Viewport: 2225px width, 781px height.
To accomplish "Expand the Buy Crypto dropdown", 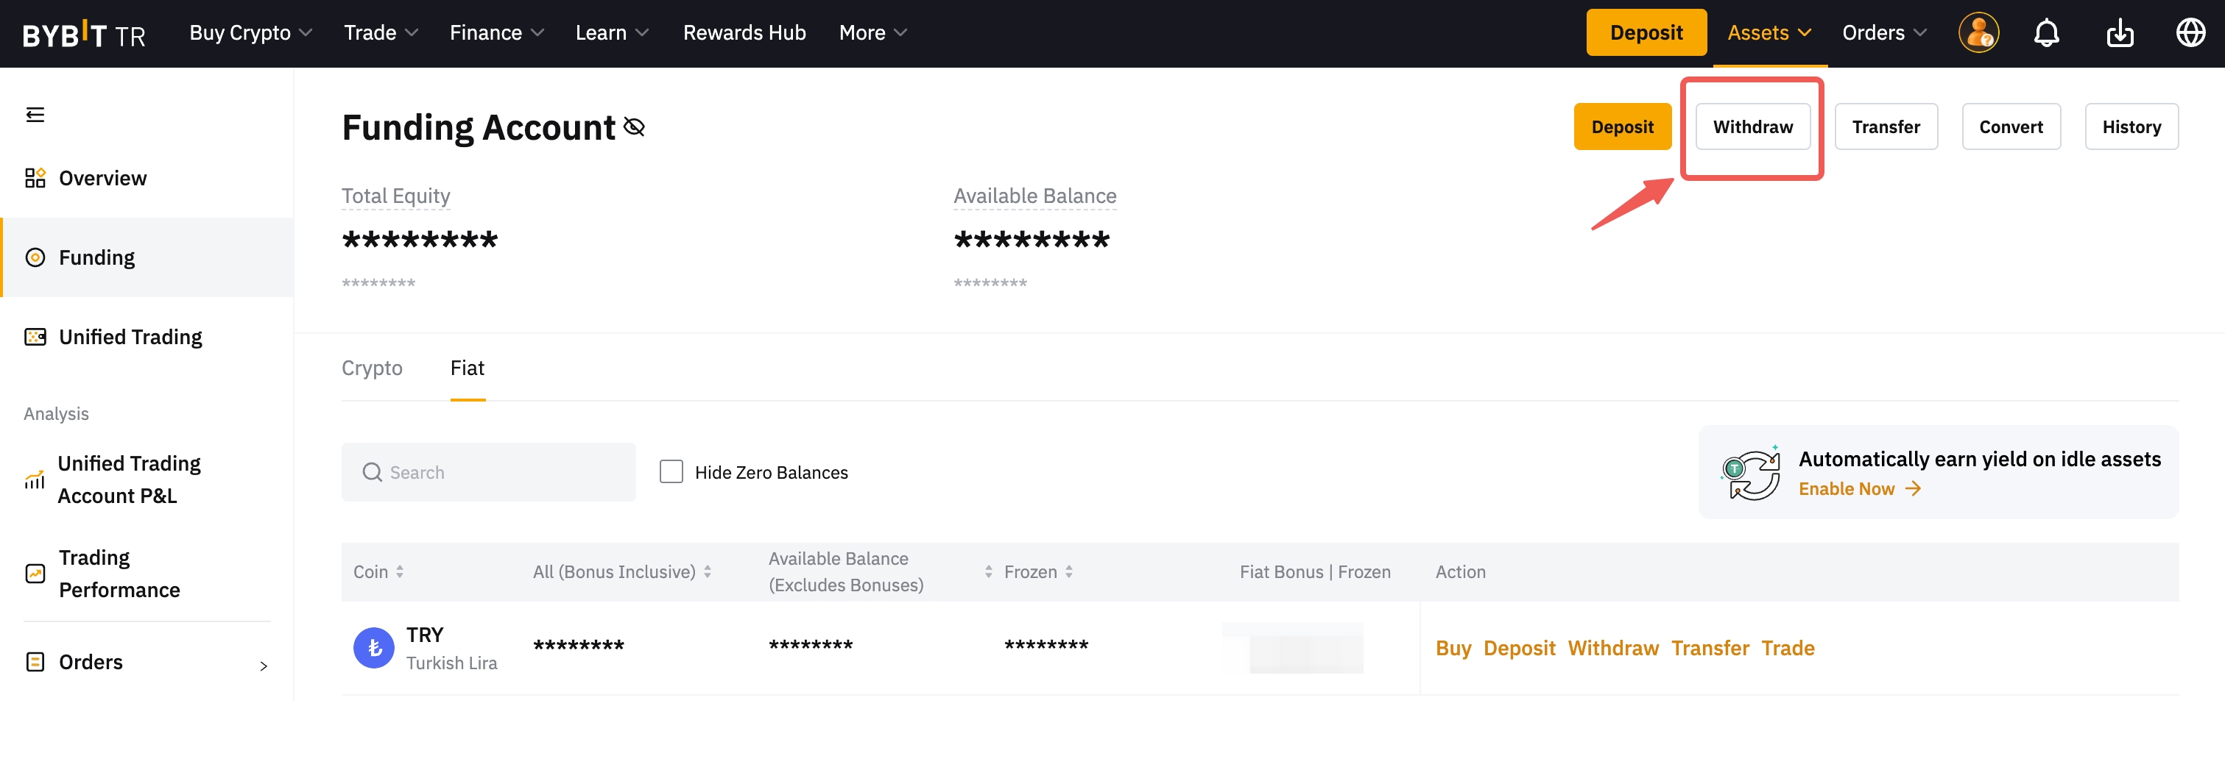I will tap(250, 34).
